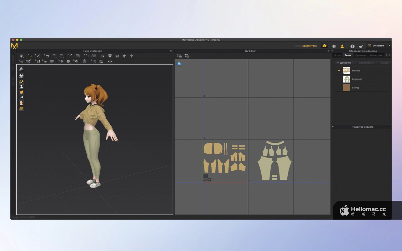Click the Marvelous Designer M logo
The width and height of the screenshot is (402, 251).
point(14,46)
